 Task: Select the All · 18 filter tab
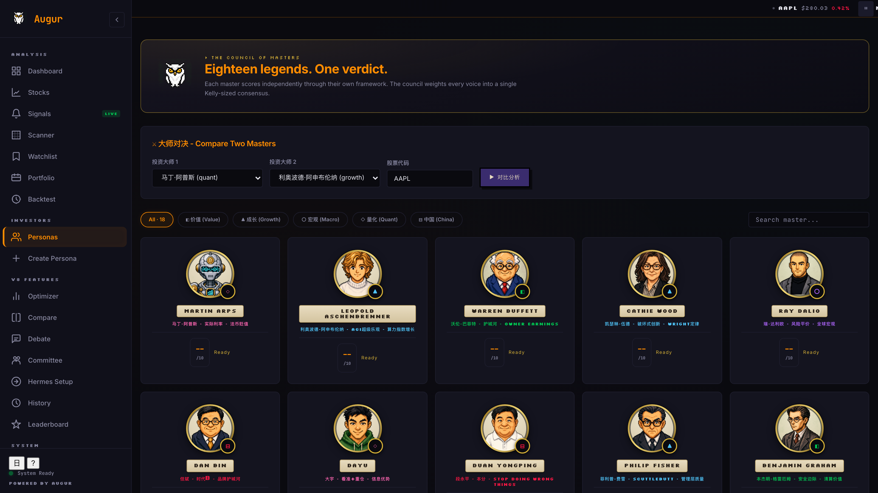click(157, 219)
